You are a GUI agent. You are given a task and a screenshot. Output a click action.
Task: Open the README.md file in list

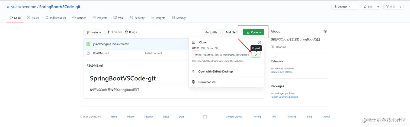tap(101, 53)
